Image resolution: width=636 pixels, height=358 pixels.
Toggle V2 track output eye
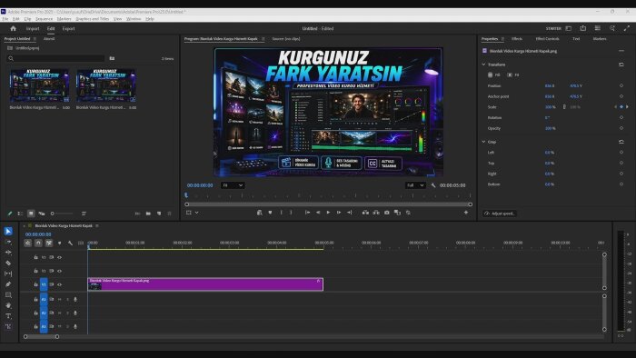click(x=59, y=271)
